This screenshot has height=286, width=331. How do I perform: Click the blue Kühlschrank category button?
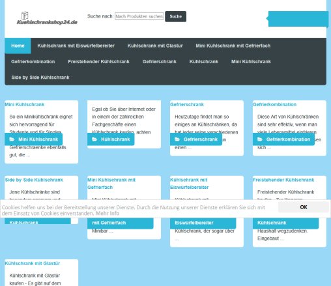[111, 139]
